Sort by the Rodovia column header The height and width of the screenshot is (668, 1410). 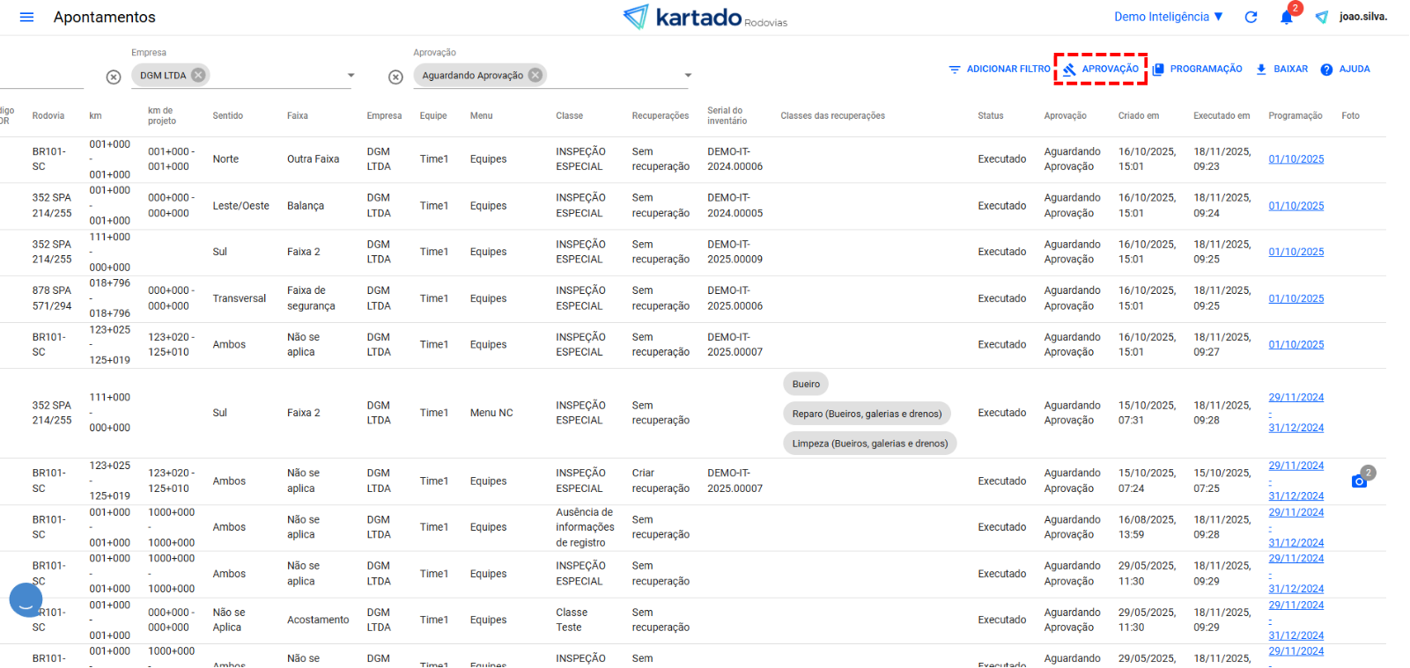pyautogui.click(x=48, y=116)
